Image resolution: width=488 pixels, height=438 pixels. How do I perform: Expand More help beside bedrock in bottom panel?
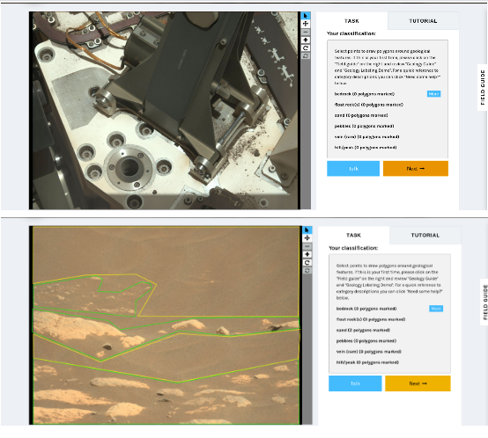click(436, 309)
